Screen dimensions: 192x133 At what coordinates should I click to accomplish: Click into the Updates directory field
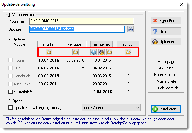click(x=77, y=29)
